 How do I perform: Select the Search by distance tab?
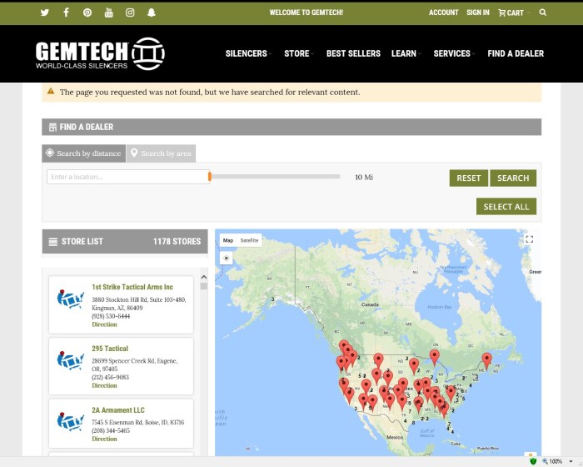83,153
